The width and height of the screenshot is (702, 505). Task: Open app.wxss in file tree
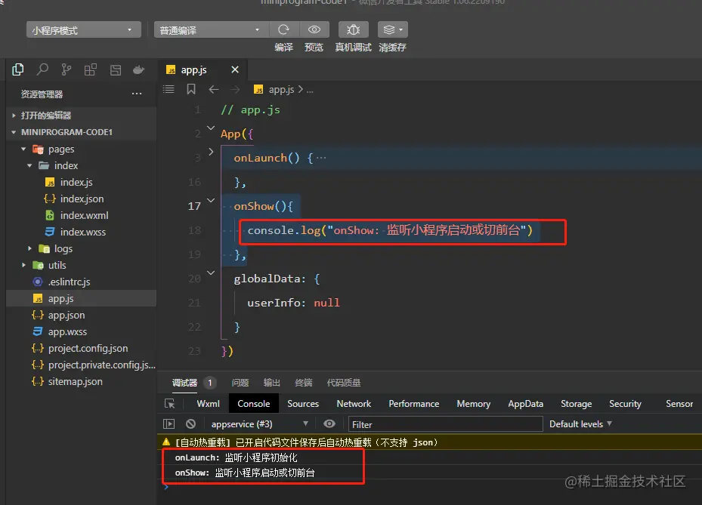(x=67, y=331)
